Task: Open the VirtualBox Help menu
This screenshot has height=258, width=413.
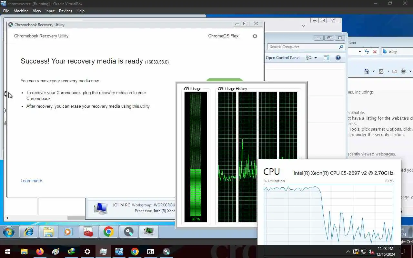Action: (80, 11)
